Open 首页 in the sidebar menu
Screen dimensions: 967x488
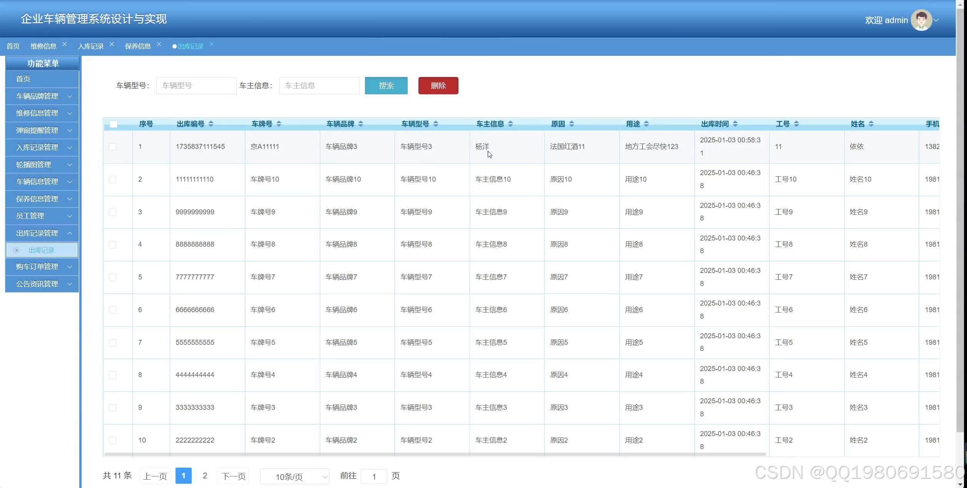point(23,79)
